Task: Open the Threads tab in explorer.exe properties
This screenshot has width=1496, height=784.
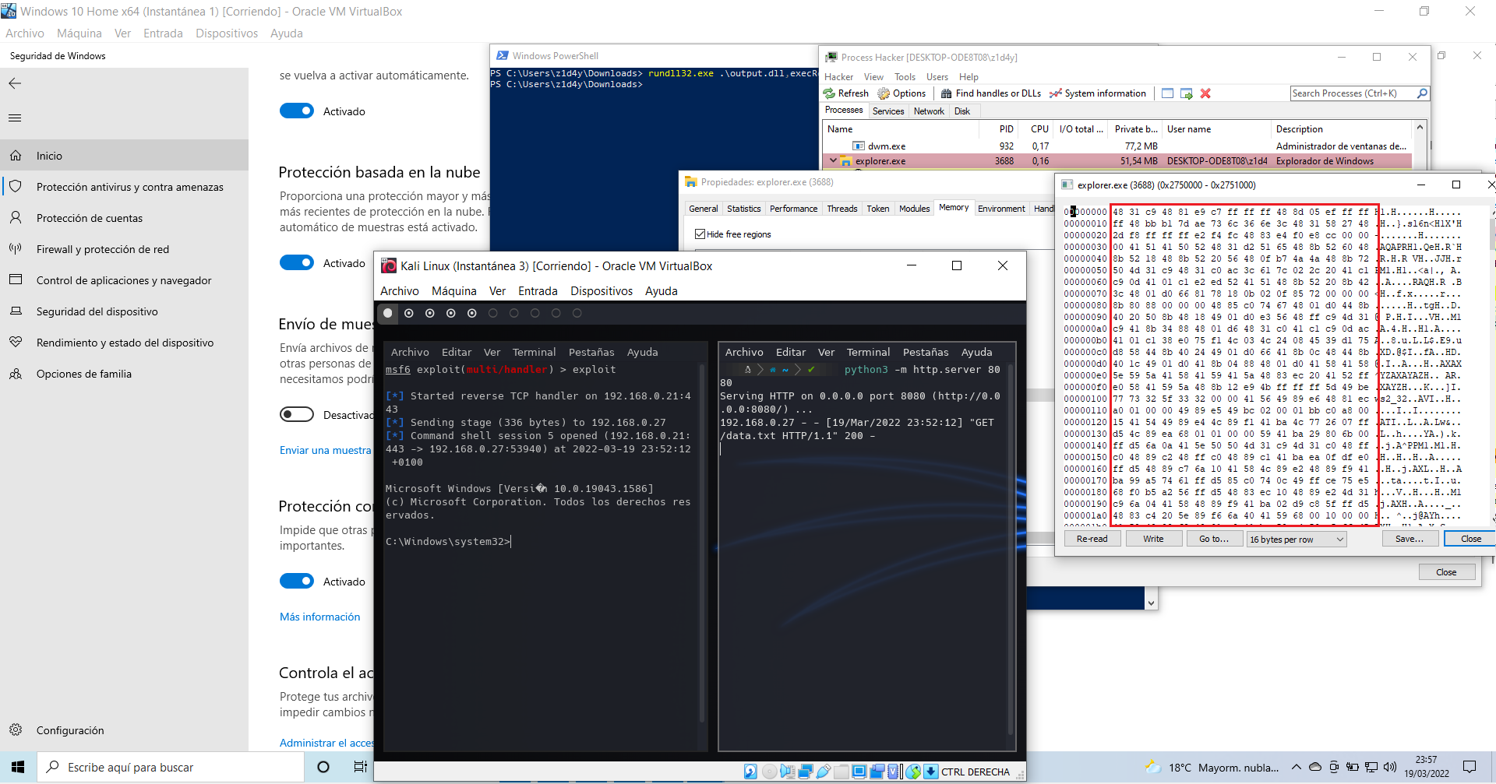Action: pyautogui.click(x=842, y=209)
